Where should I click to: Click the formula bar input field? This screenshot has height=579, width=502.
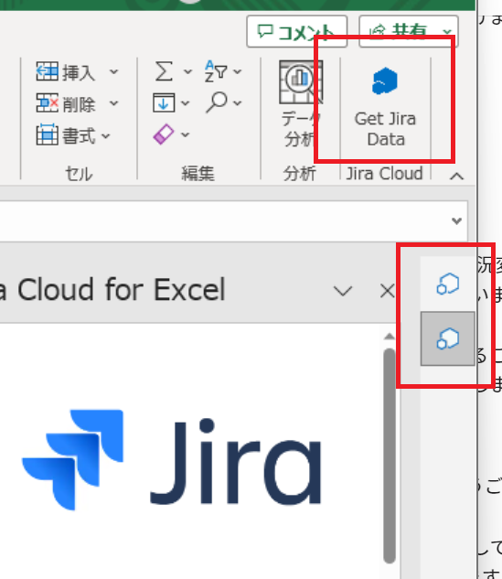tap(233, 221)
